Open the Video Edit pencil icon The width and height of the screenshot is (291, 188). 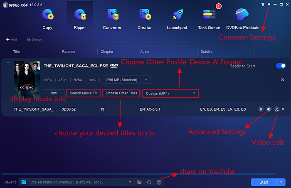[276, 109]
